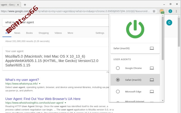181x113 pixels.
Task: Click the page vertical scrollbar thumb
Action: pyautogui.click(x=179, y=32)
